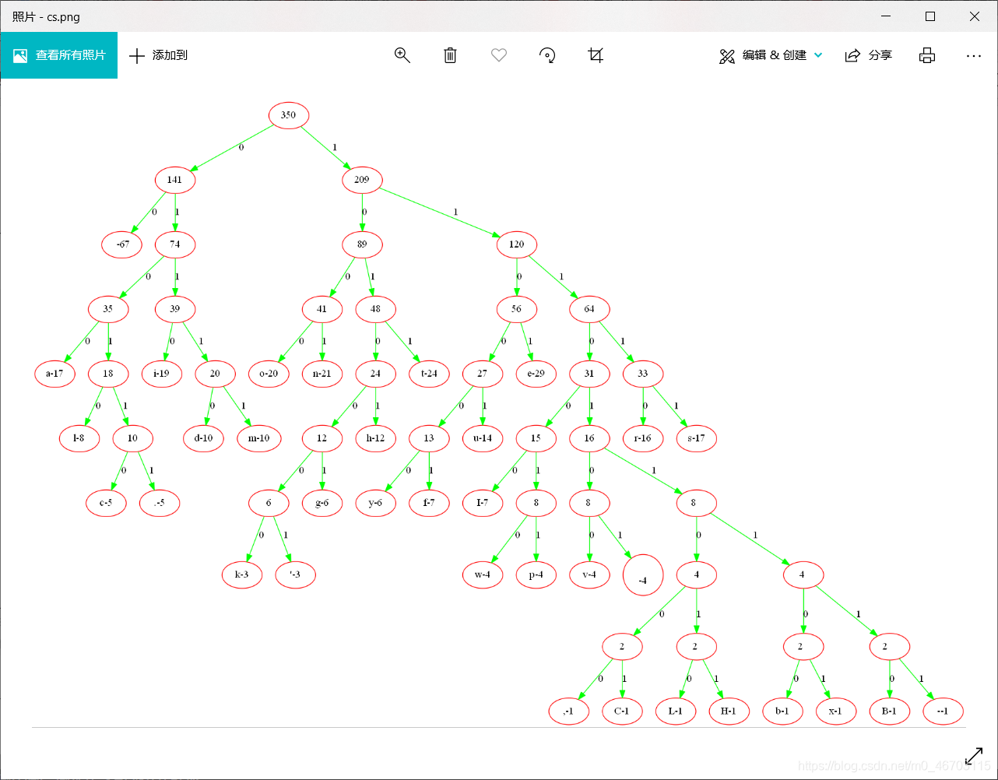The image size is (998, 780).
Task: Click tree node 64
Action: pos(589,309)
